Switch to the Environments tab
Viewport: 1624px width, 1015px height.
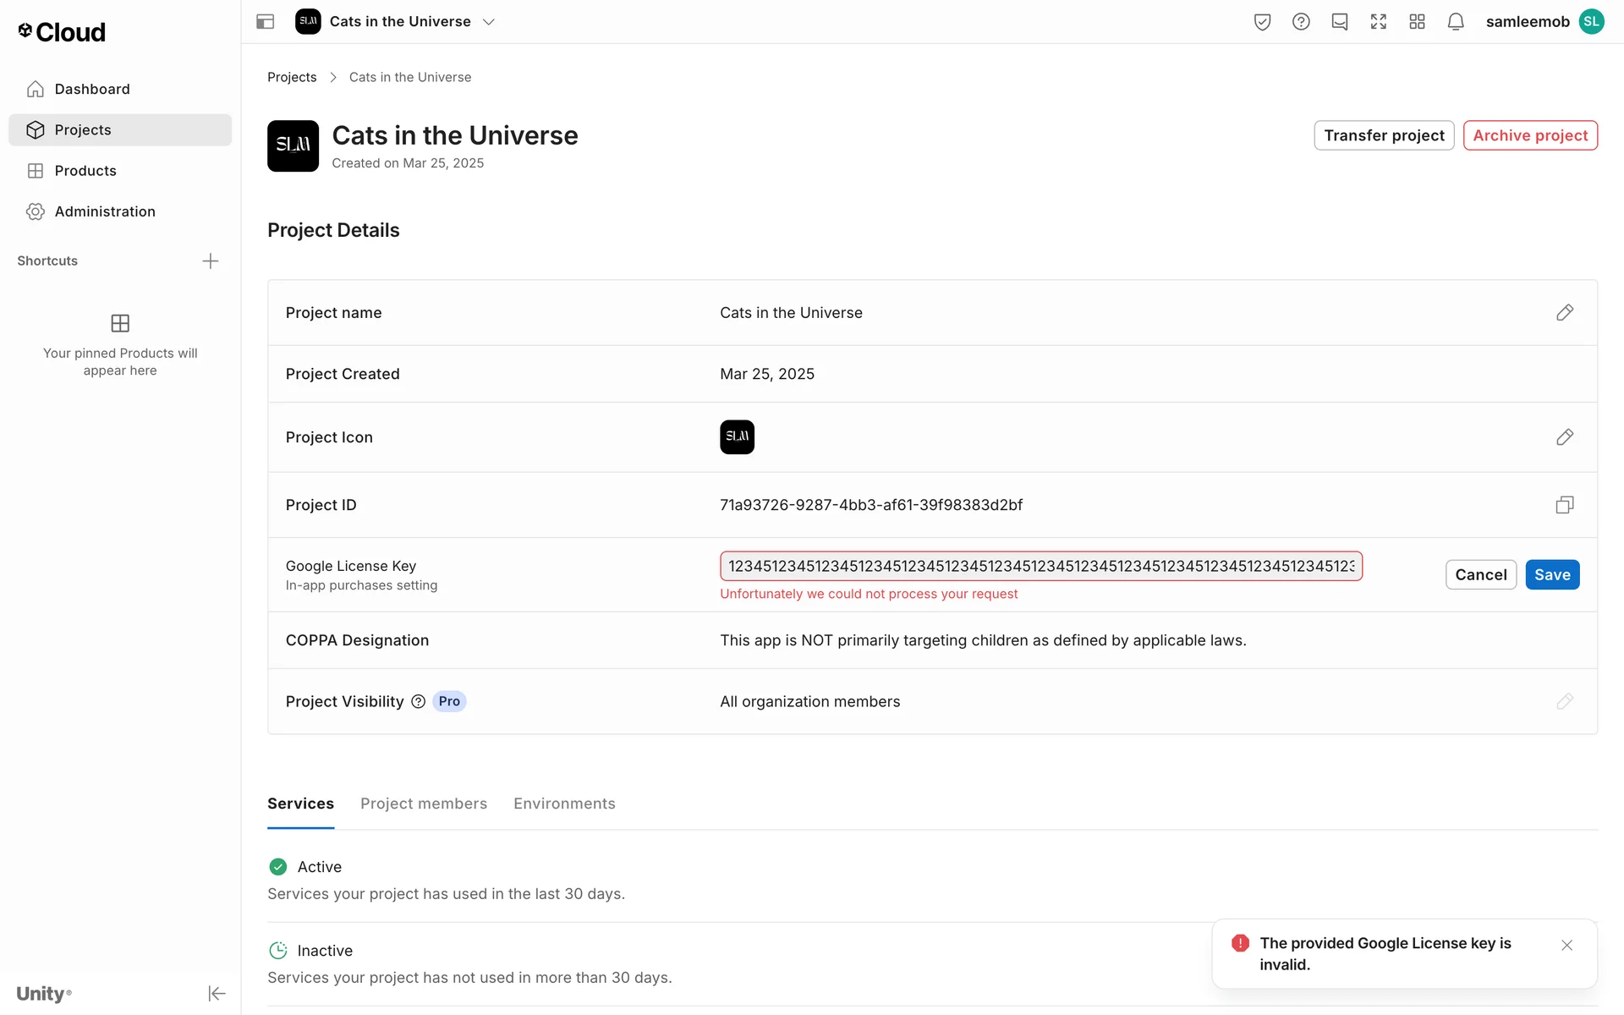coord(564,804)
